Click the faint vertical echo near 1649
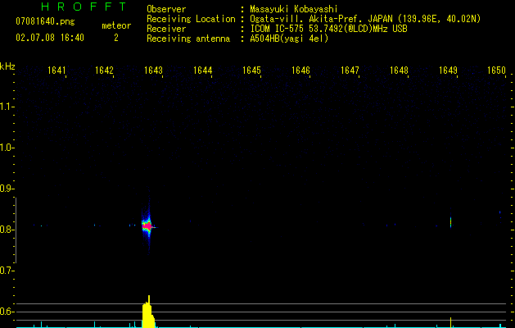 450,222
